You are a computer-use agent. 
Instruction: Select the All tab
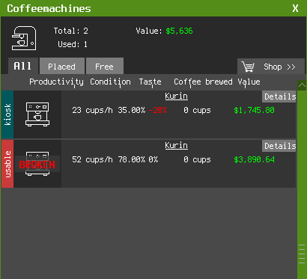point(23,66)
